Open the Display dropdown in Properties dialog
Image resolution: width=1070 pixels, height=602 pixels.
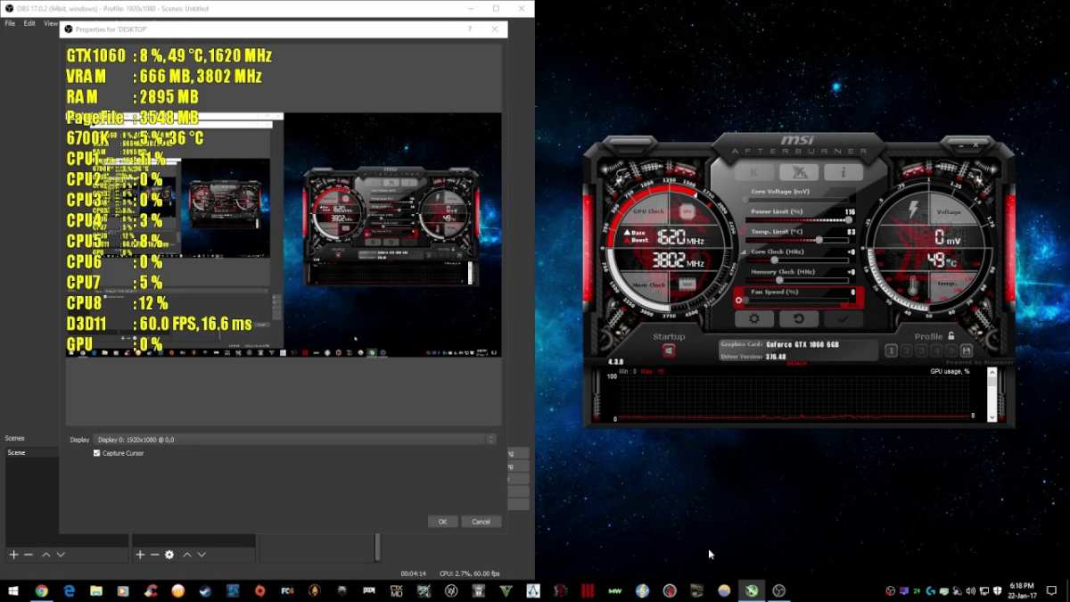[295, 440]
